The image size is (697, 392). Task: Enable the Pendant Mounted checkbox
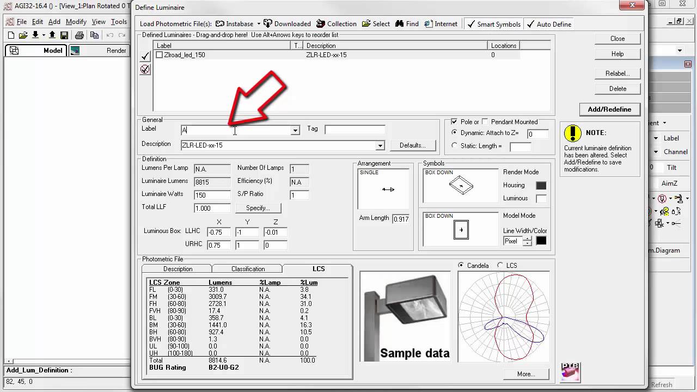click(x=486, y=122)
